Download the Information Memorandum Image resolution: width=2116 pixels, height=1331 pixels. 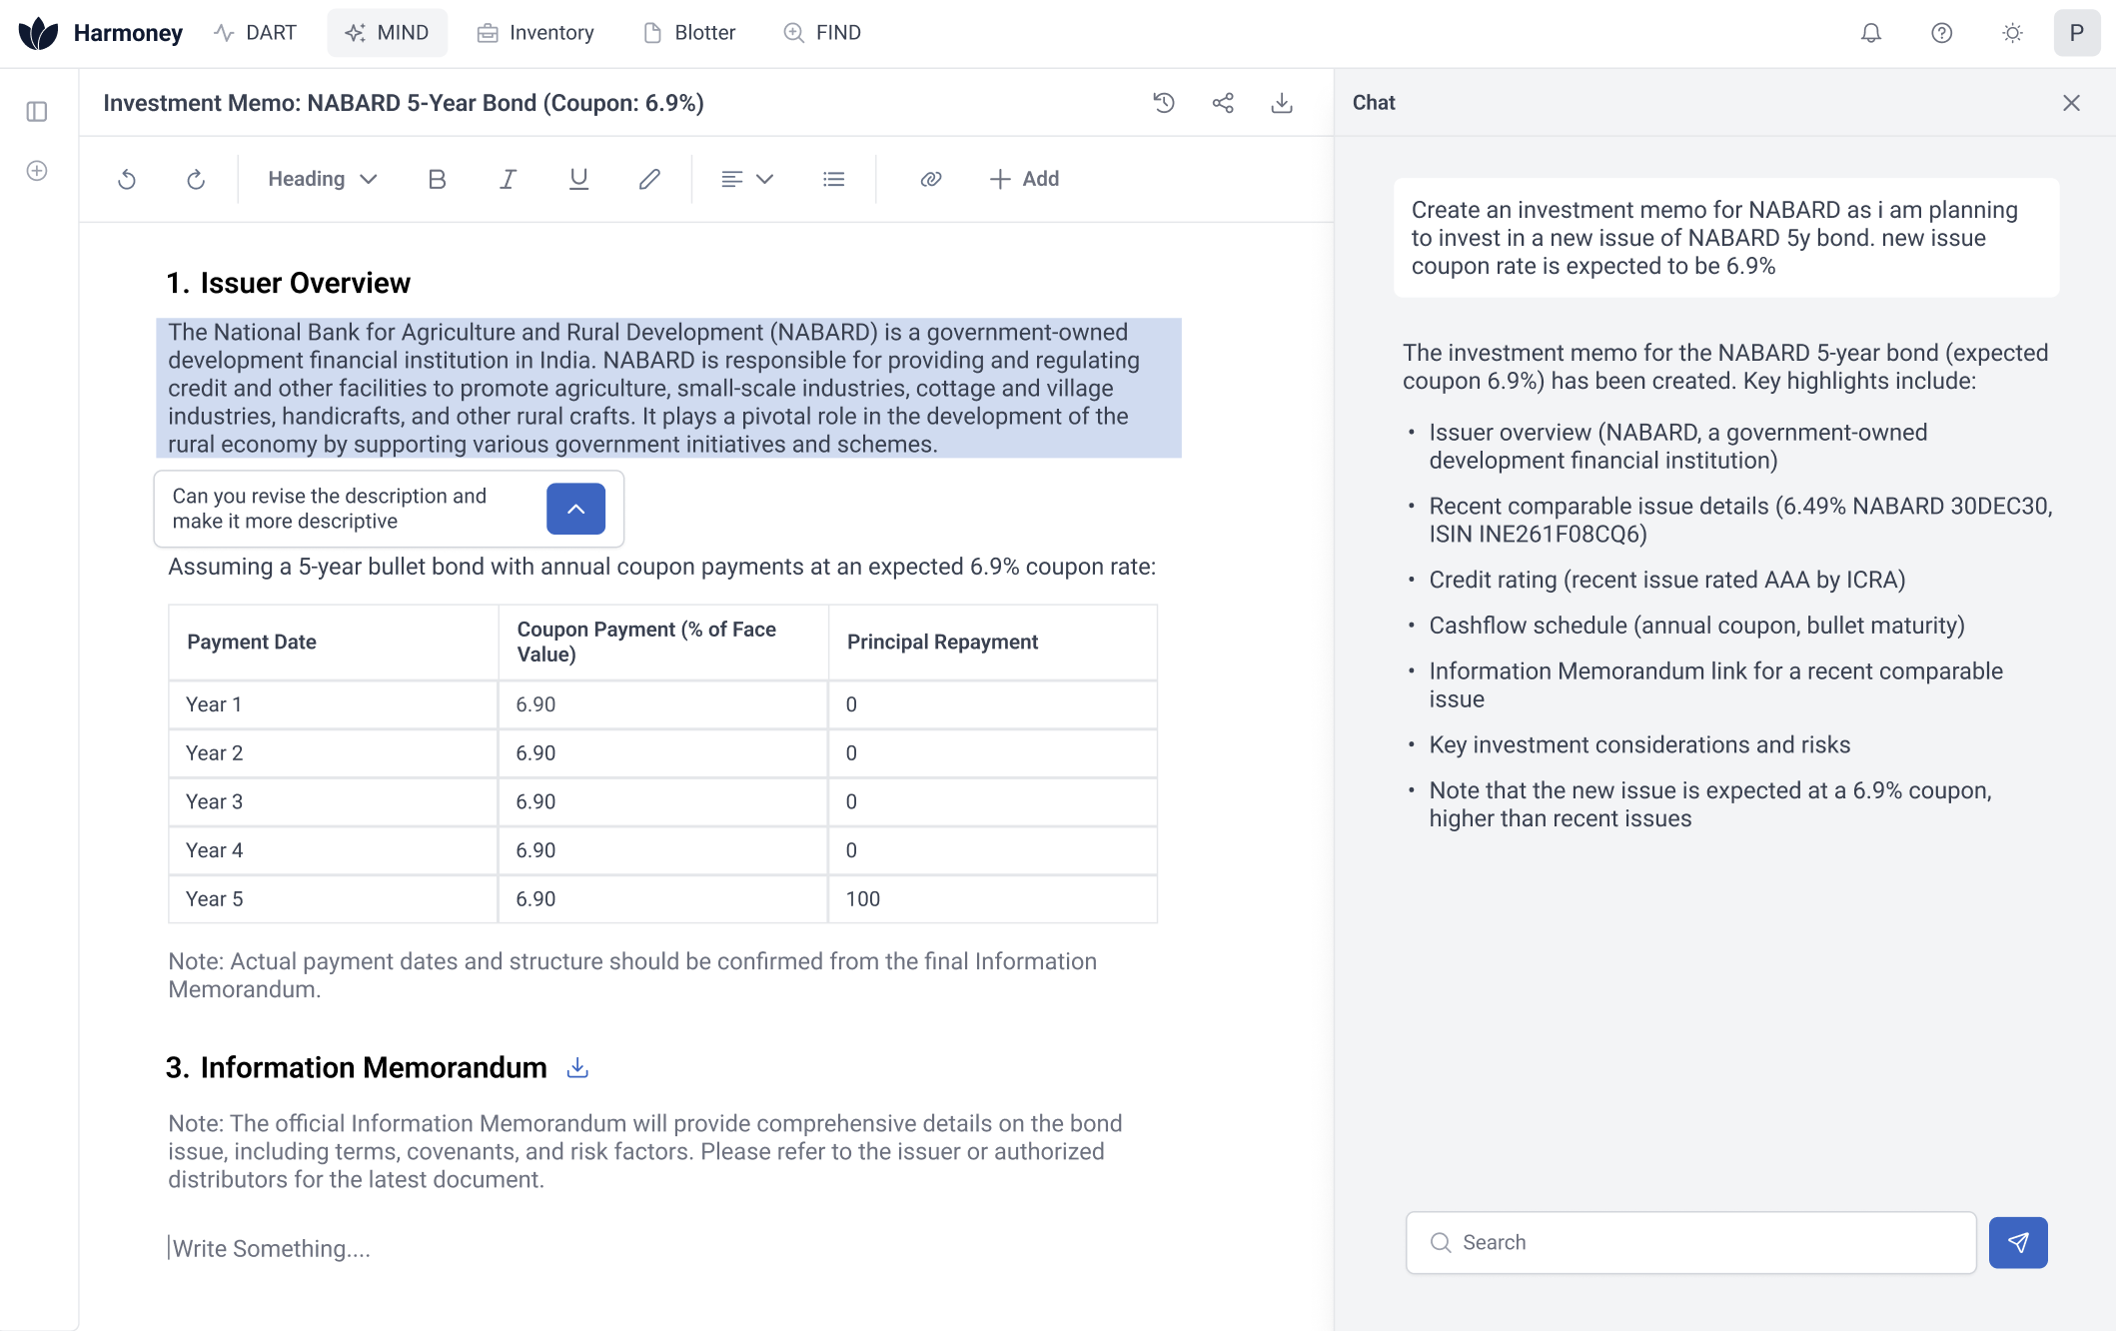point(577,1068)
